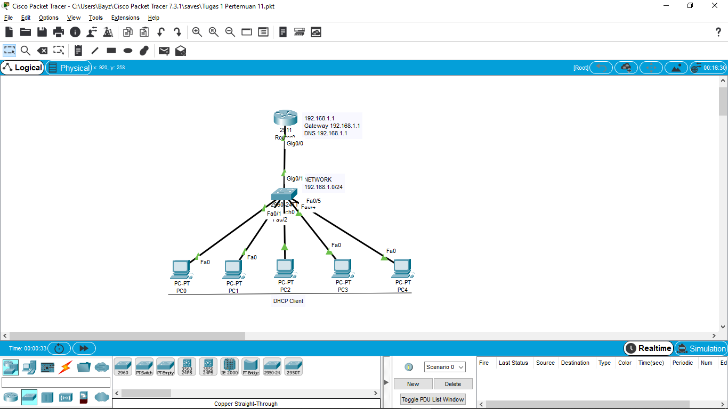Click the Create New Cluster cloud icon
Screen dimensions: 728x409
(626, 68)
